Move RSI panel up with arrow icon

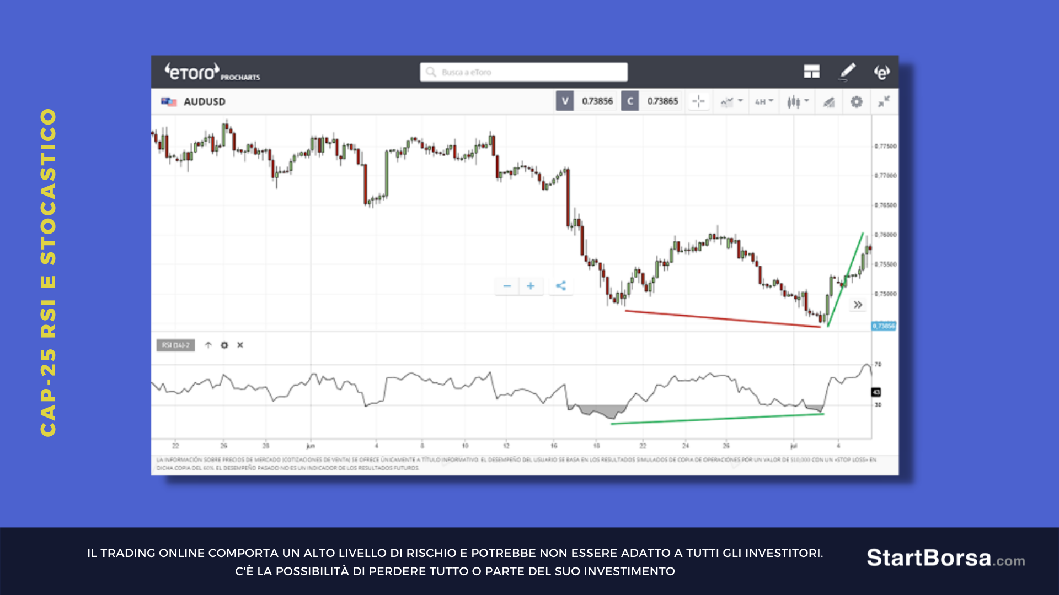(208, 345)
